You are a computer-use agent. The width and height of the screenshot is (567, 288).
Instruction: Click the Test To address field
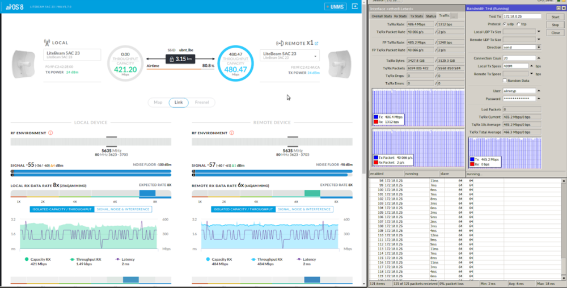tap(521, 16)
